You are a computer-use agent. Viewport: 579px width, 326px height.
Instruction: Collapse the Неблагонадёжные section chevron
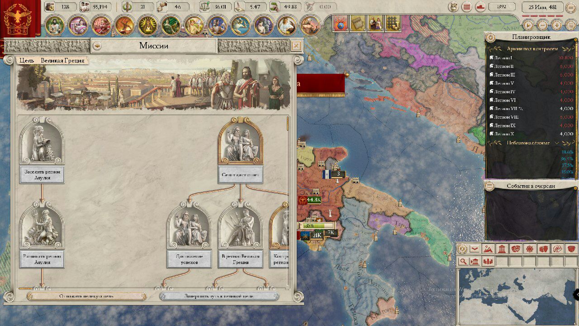tap(557, 143)
